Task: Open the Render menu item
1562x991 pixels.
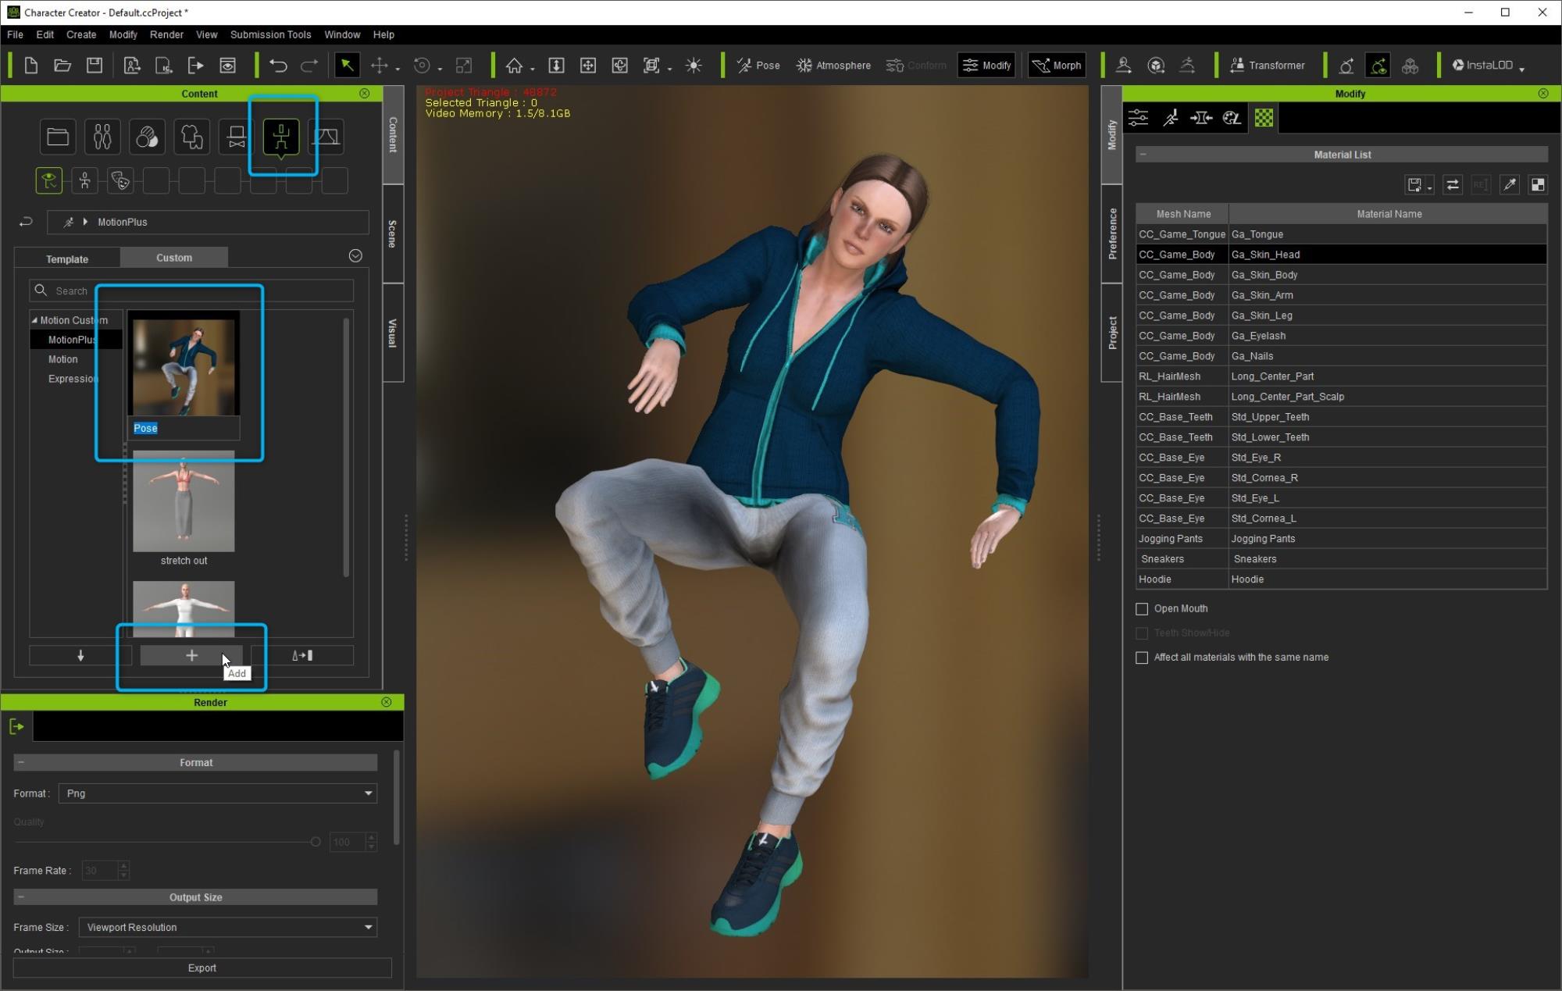Action: 165,34
